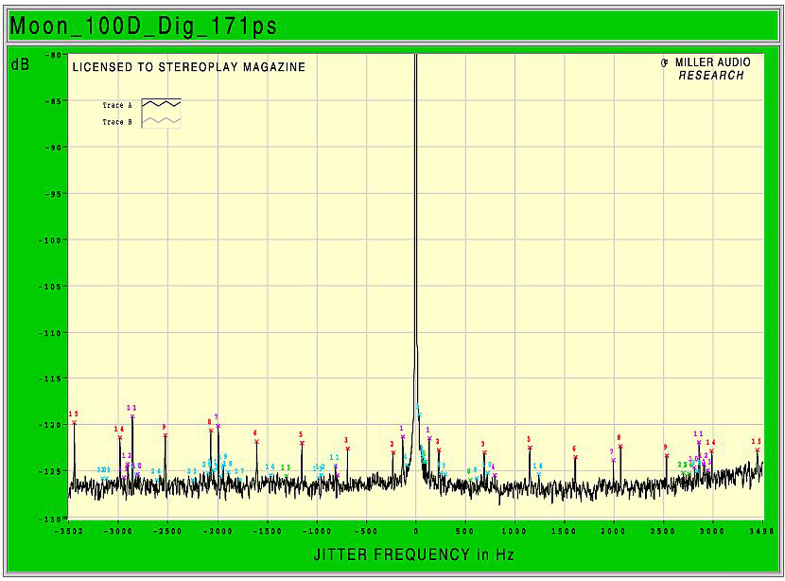Click the -1000 frequency axis label
This screenshot has width=785, height=581.
pyautogui.click(x=317, y=531)
